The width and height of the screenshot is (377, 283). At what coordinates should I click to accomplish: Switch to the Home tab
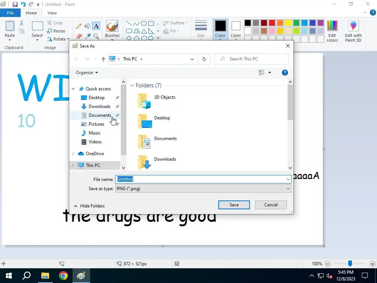[31, 13]
